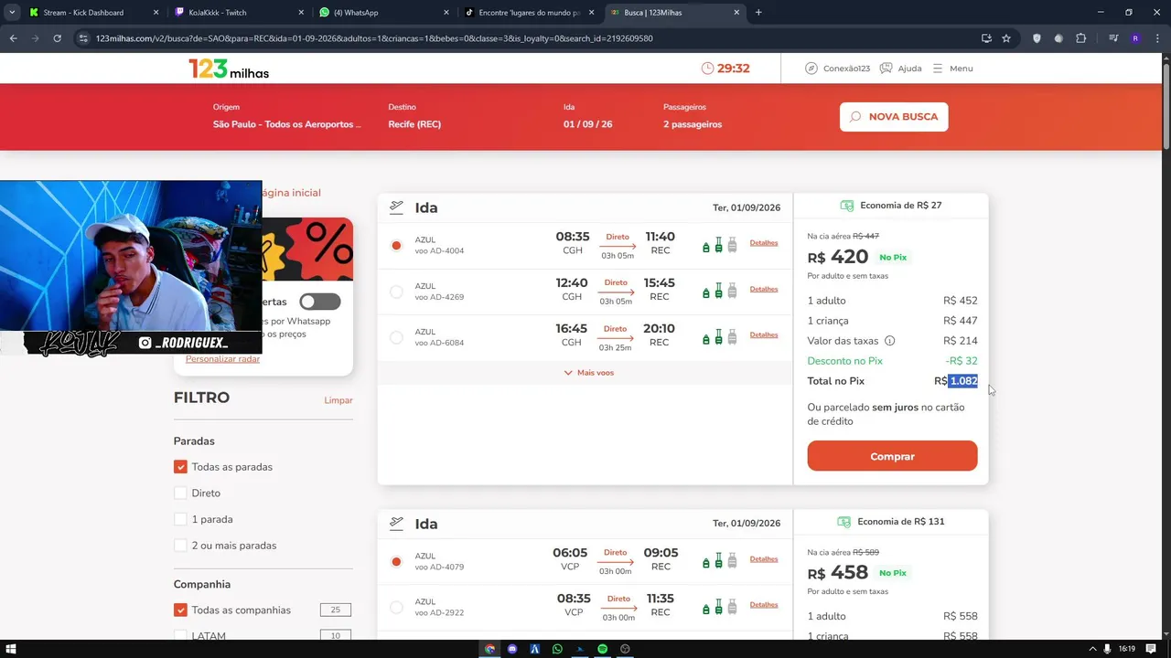Go back in browser history

(x=13, y=38)
